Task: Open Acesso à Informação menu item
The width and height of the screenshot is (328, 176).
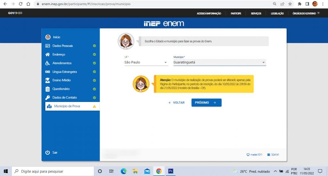Action: 209,13
